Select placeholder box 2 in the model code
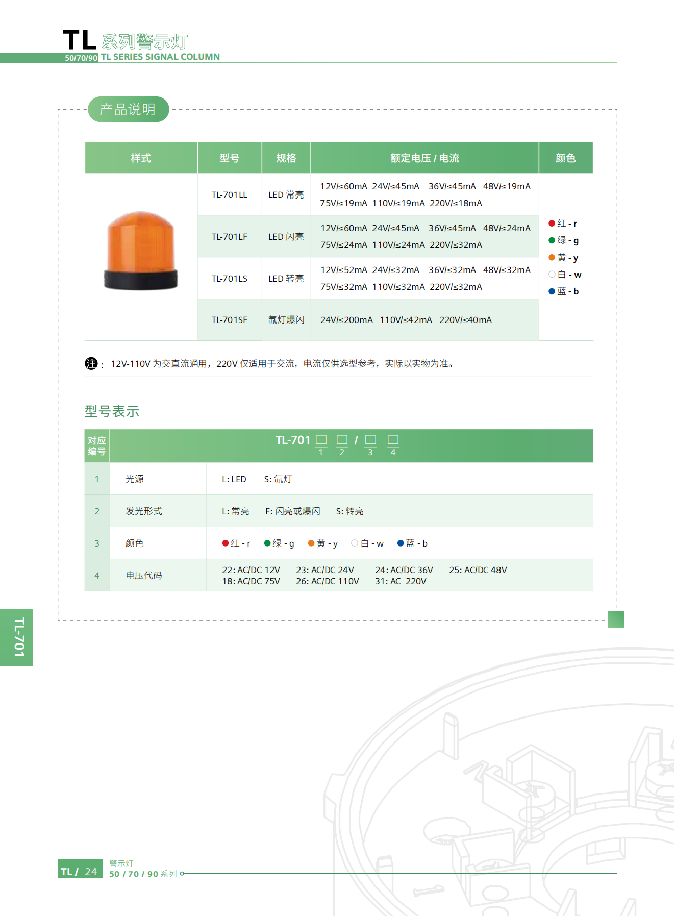 (x=342, y=440)
